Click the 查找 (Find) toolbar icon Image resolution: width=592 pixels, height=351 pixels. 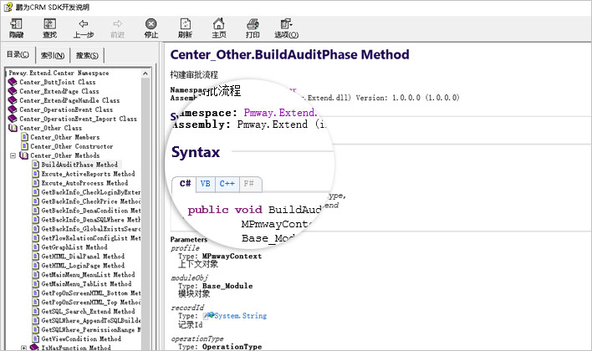pyautogui.click(x=50, y=28)
